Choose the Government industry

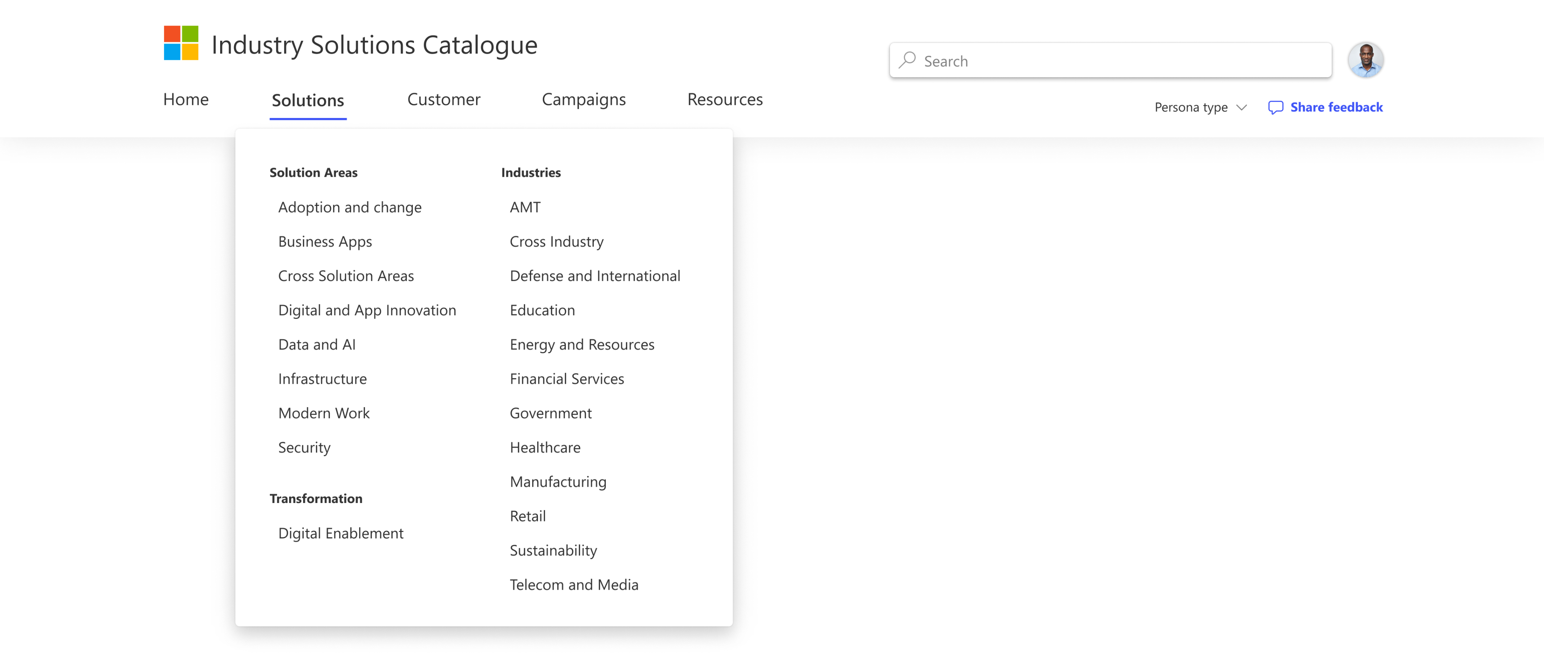click(x=551, y=413)
